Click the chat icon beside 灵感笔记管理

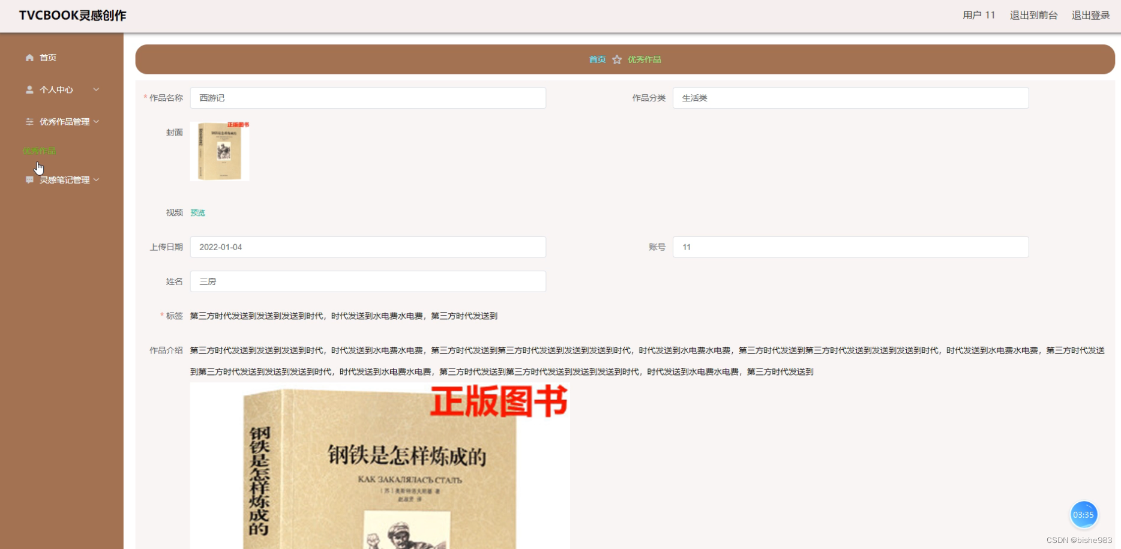click(x=29, y=179)
